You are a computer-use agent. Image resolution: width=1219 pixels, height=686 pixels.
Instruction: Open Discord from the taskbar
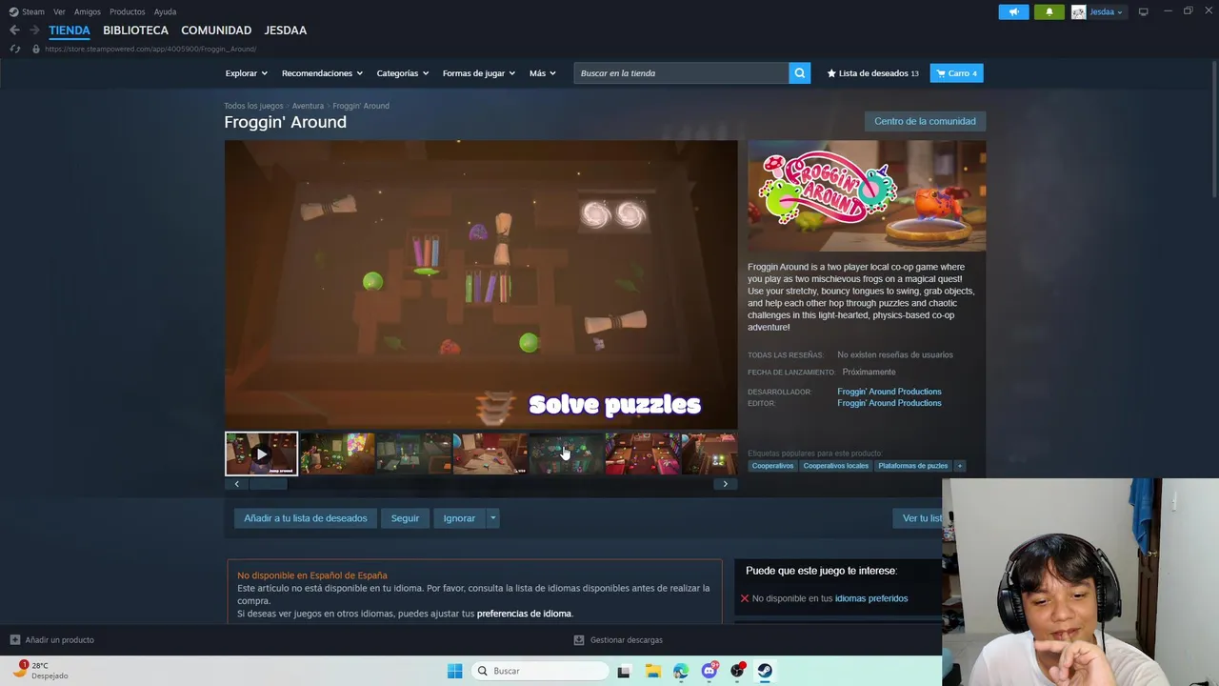click(x=709, y=671)
